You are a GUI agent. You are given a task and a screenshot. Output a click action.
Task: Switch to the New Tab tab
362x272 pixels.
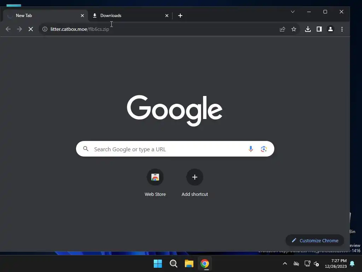pos(46,16)
